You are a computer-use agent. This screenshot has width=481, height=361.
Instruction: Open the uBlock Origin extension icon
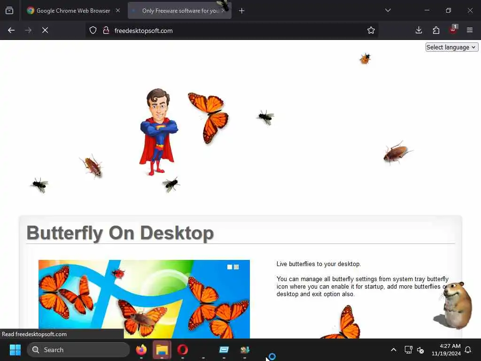(x=453, y=30)
